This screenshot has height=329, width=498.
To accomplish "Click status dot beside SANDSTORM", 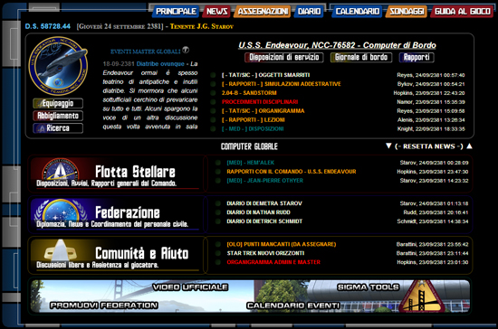I will (213, 93).
